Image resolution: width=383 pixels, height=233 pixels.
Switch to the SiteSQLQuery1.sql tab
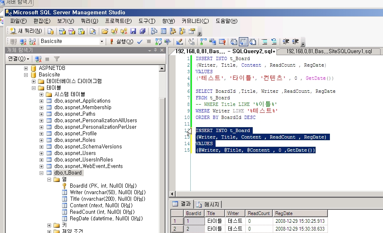click(329, 52)
